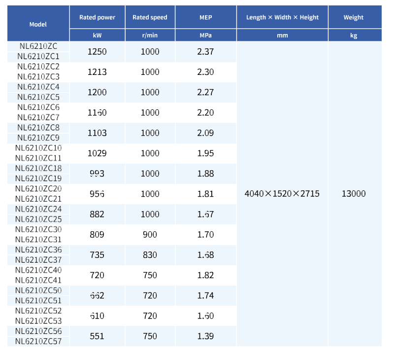Select model NL6210ZC11

pyautogui.click(x=38, y=158)
